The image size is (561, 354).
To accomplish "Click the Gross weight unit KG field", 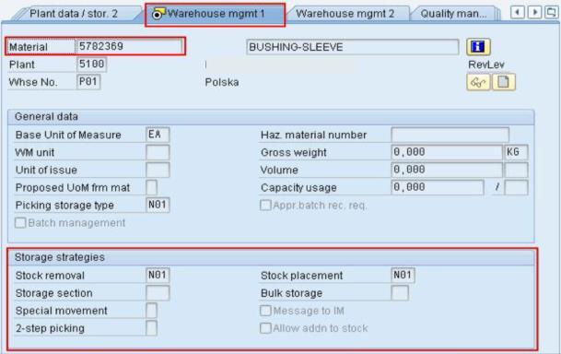I will 516,152.
